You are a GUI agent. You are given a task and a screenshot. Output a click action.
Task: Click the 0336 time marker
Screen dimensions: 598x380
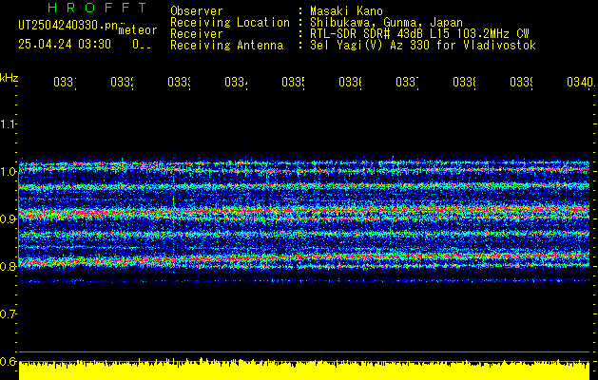350,83
